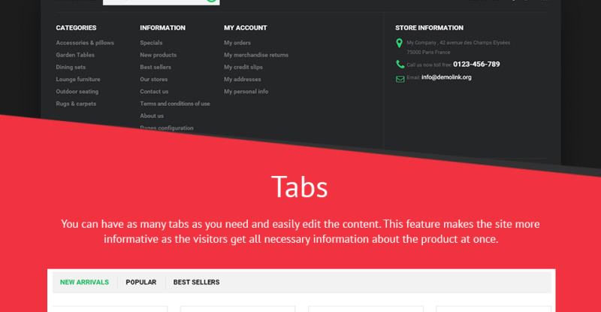Open the Dining sets link
This screenshot has height=312, width=601.
pos(71,67)
